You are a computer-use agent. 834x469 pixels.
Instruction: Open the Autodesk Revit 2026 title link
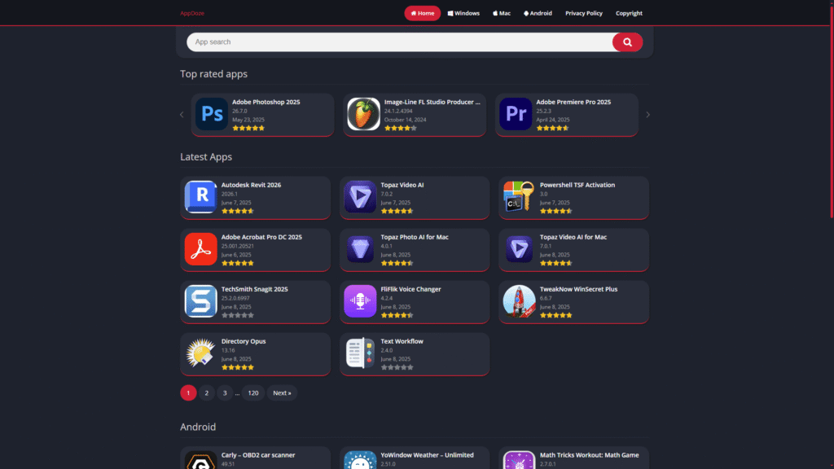coord(251,185)
